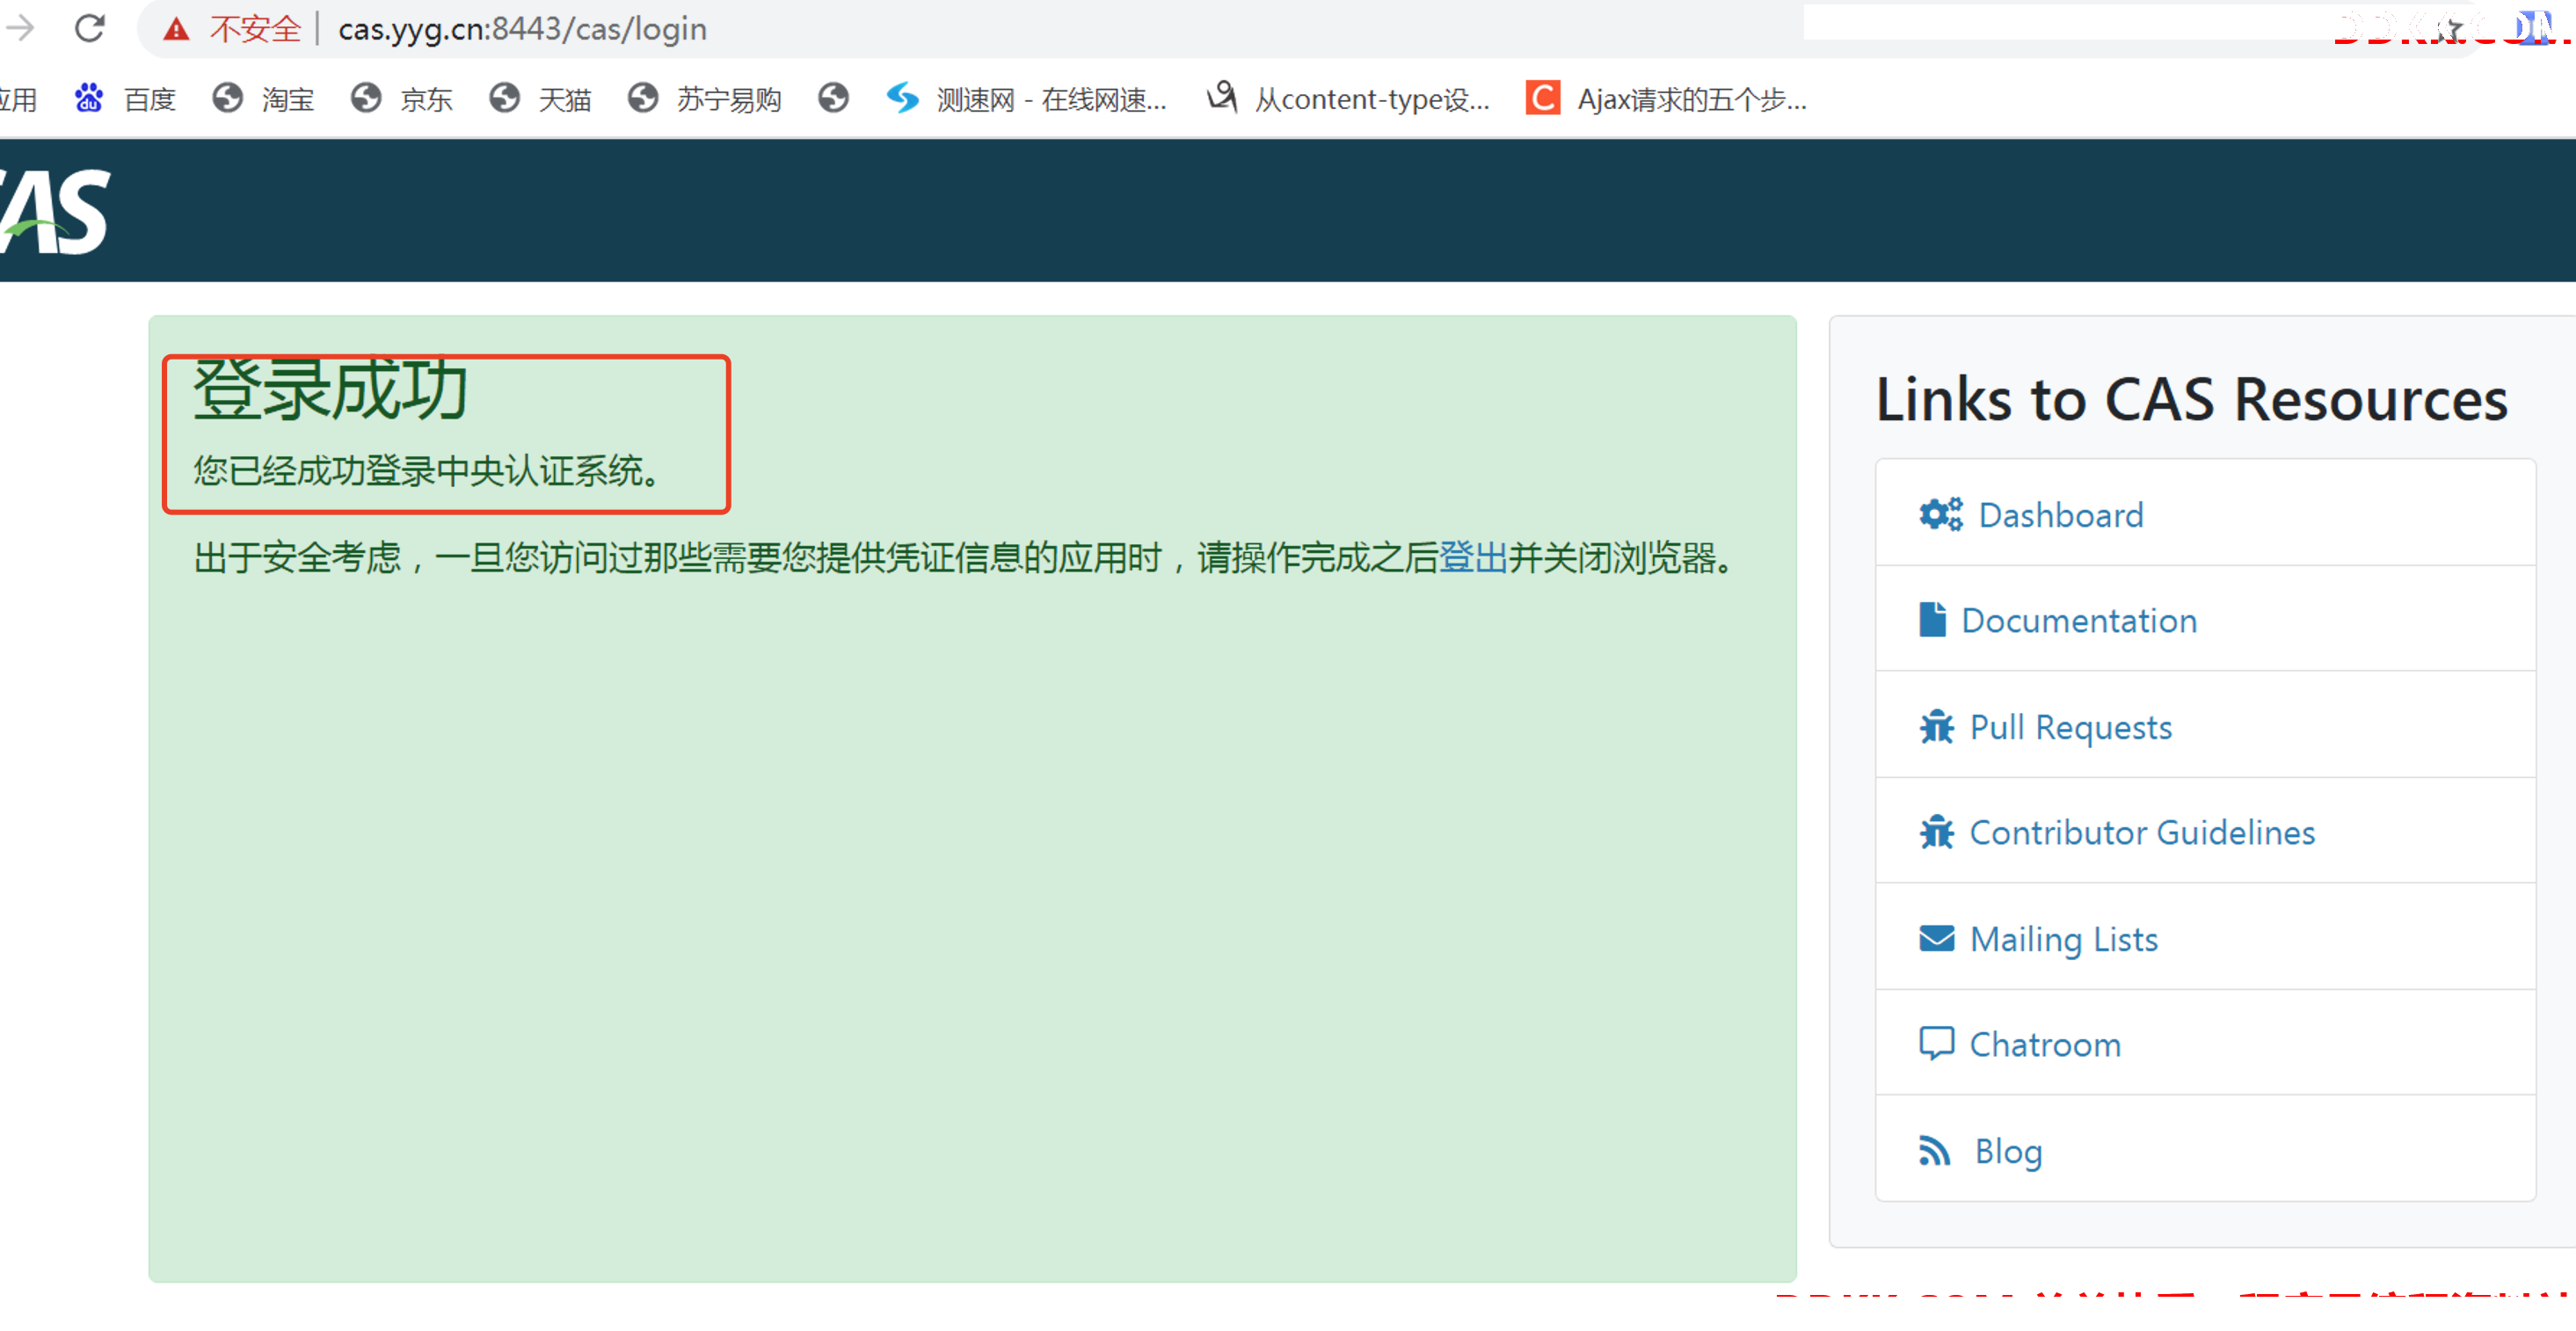Viewport: 2576px width, 1331px height.
Task: Click the unlabeled globe bookmark icon
Action: click(833, 98)
